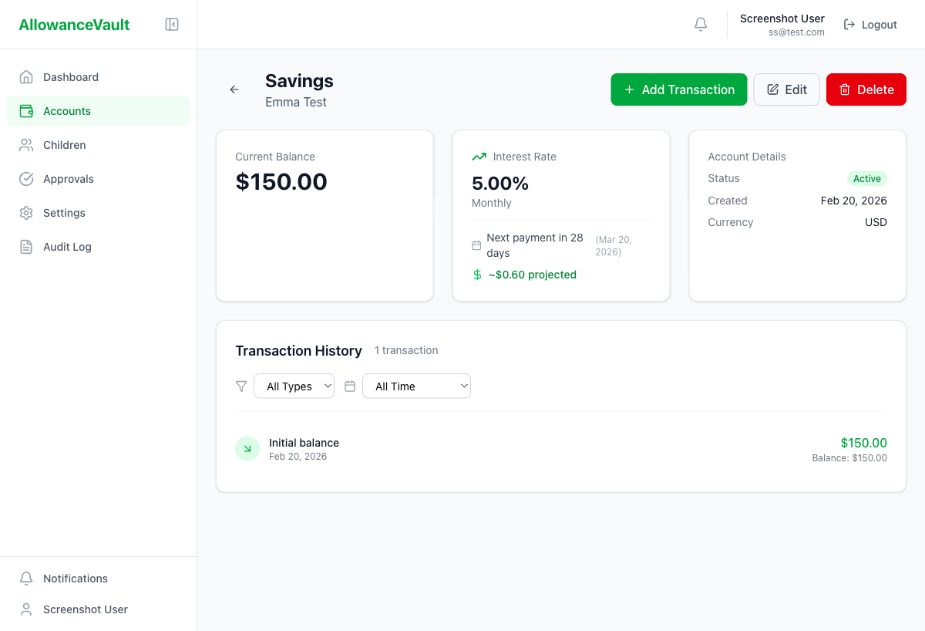Click the back arrow beside Savings
925x631 pixels.
234,89
